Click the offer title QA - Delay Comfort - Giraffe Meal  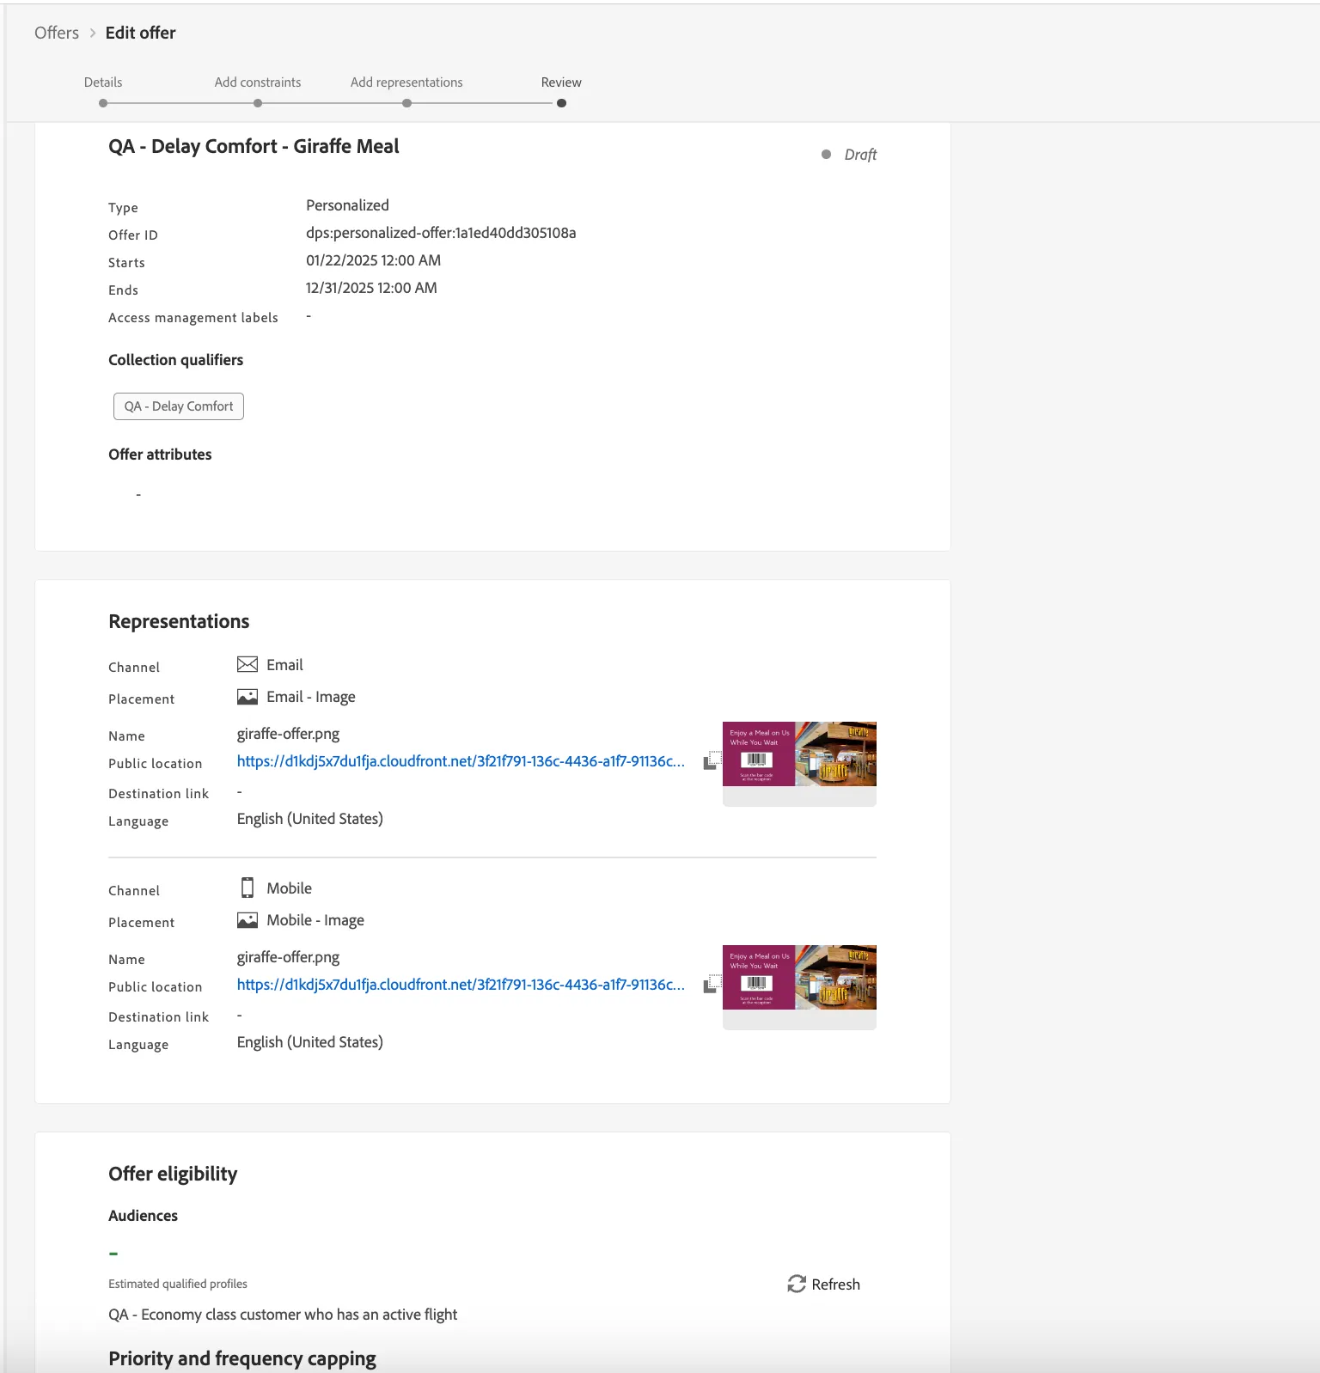(254, 146)
